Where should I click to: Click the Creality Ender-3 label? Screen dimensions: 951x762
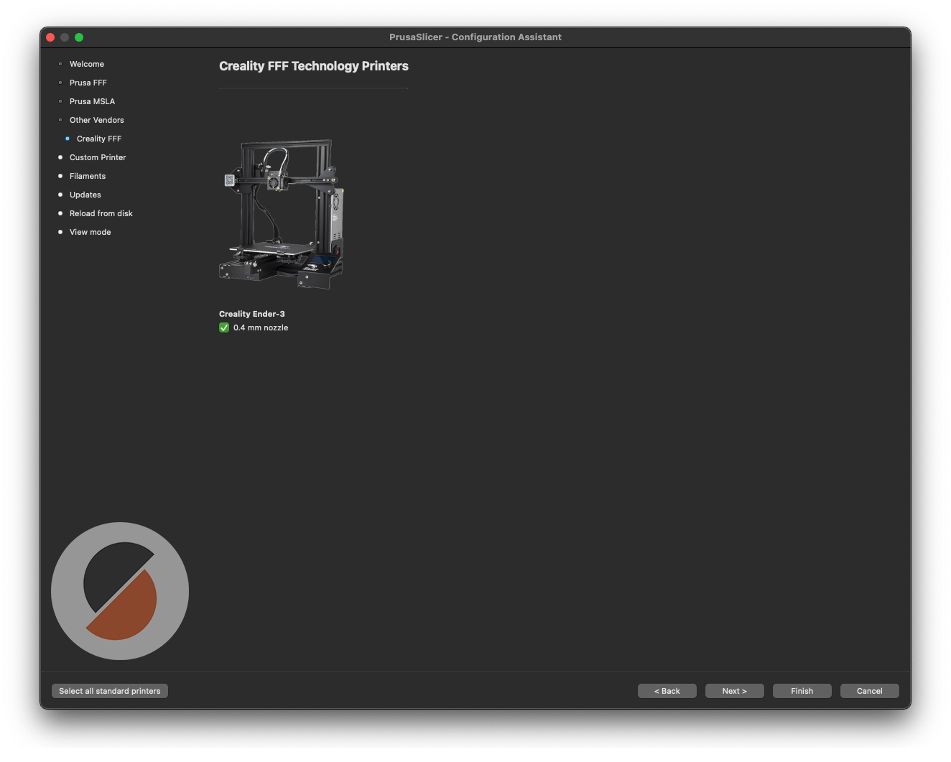[252, 314]
